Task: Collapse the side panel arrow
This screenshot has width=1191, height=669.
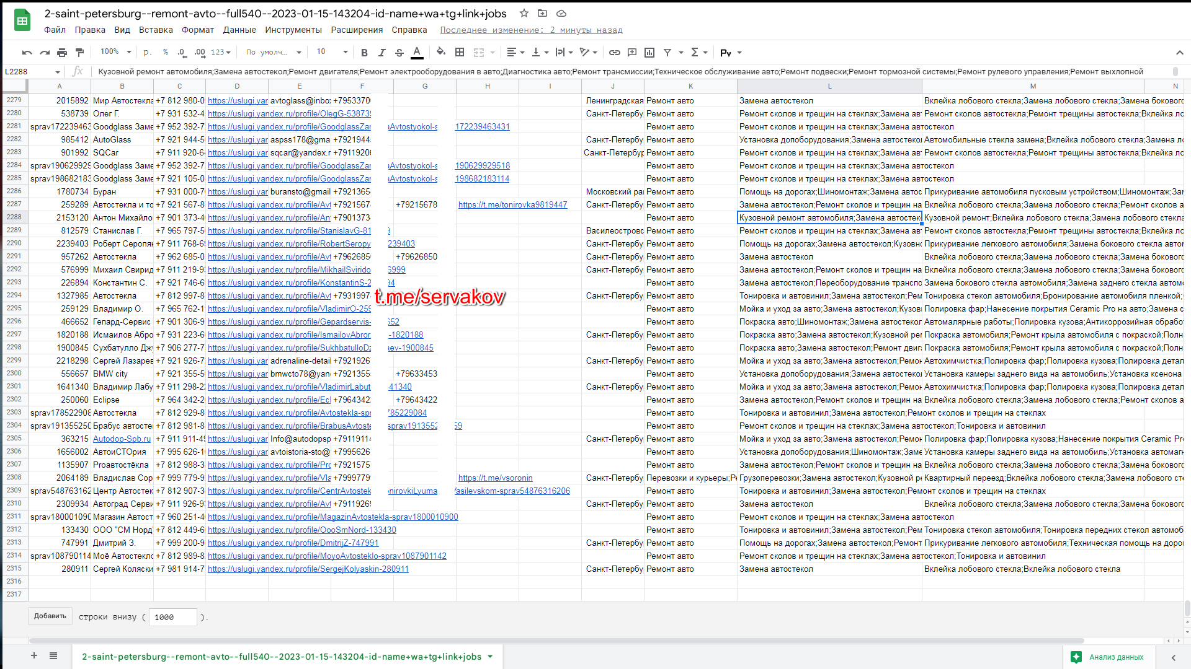Action: 1173,657
